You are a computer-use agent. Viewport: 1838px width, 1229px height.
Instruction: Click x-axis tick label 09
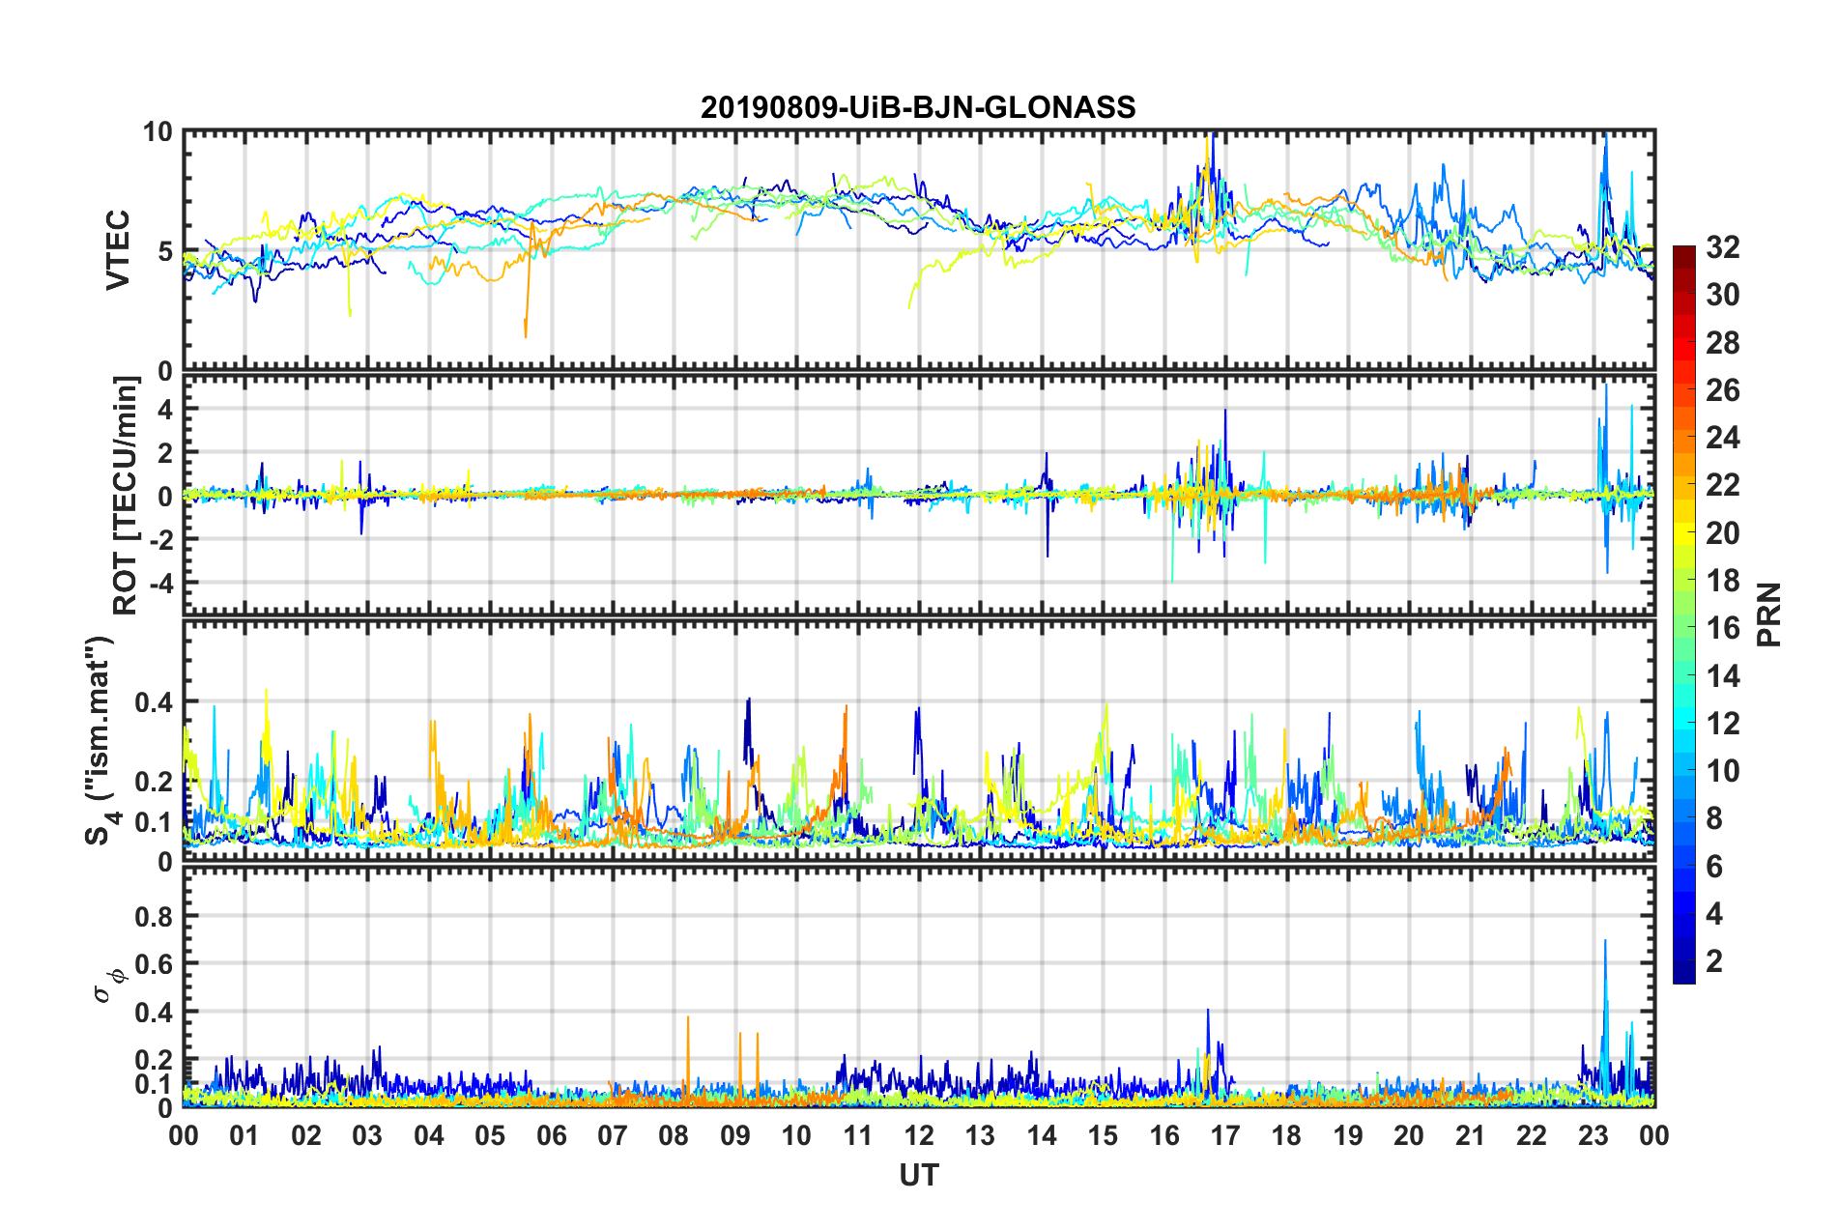pyautogui.click(x=735, y=1135)
